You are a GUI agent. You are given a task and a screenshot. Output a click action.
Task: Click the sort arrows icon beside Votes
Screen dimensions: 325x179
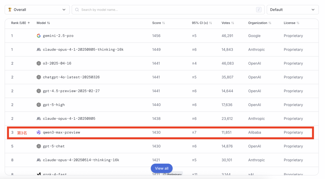point(233,23)
